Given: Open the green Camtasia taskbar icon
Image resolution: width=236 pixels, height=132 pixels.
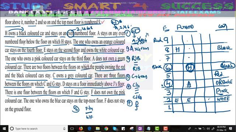Looking at the screenshot, I should pos(157,129).
